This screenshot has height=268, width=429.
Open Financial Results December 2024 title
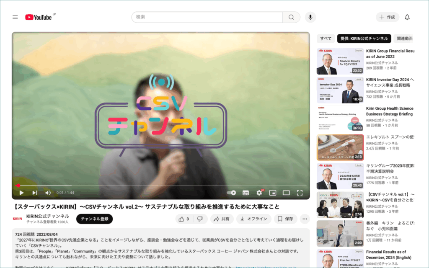point(389,255)
